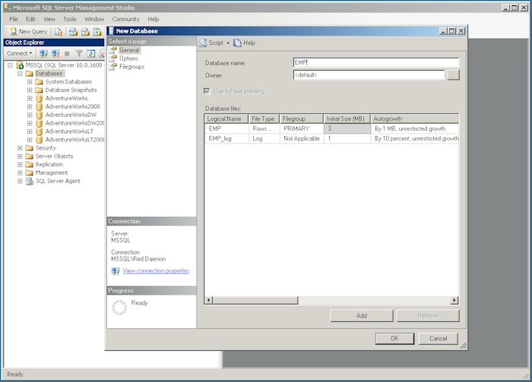
Task: Toggle Use full-text indexing checkbox
Action: click(x=207, y=91)
